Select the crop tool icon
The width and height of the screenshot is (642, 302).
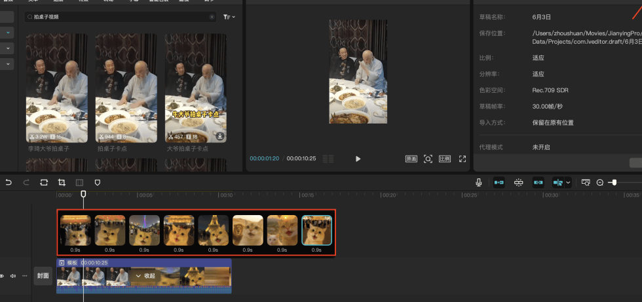tap(62, 182)
